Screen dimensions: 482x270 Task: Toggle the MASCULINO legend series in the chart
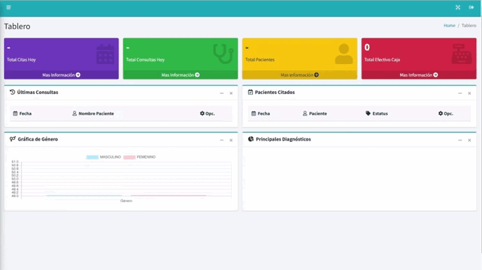pyautogui.click(x=104, y=157)
